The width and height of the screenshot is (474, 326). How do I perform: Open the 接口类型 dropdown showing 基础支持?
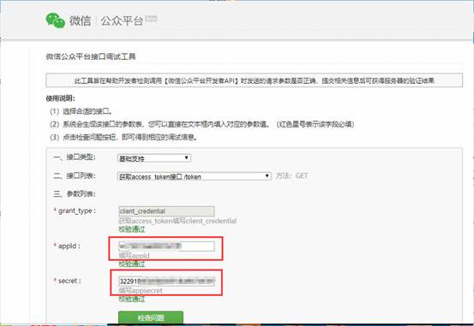click(154, 158)
